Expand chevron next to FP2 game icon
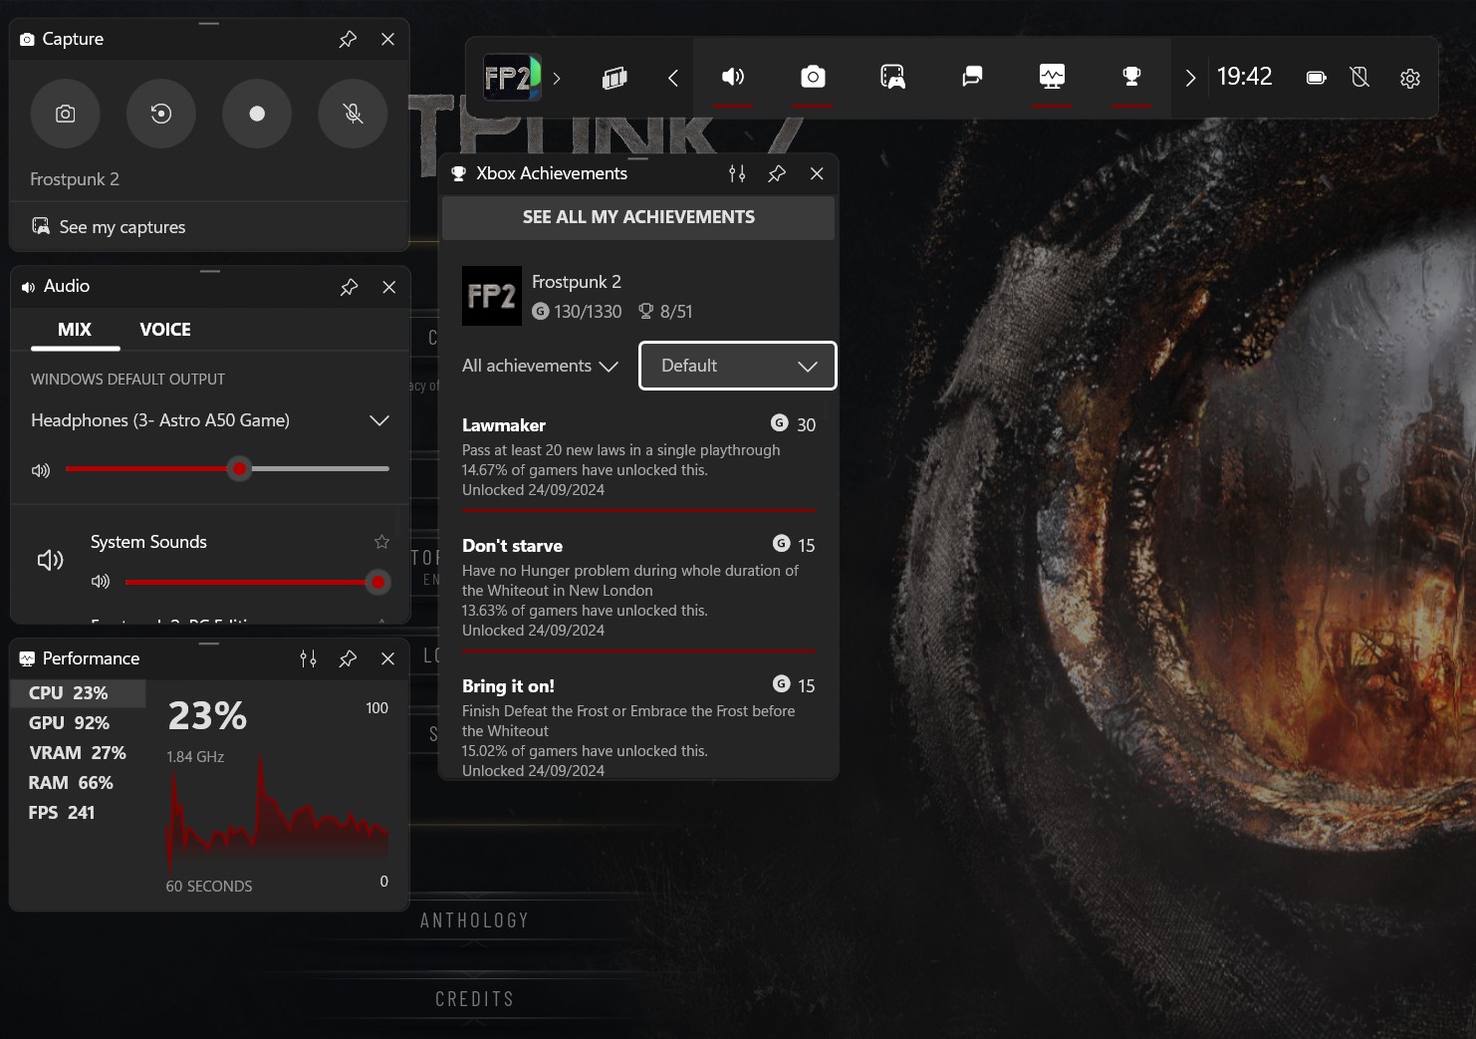 pyautogui.click(x=557, y=78)
